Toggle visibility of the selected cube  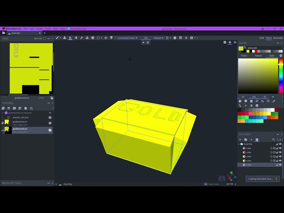click(x=280, y=165)
